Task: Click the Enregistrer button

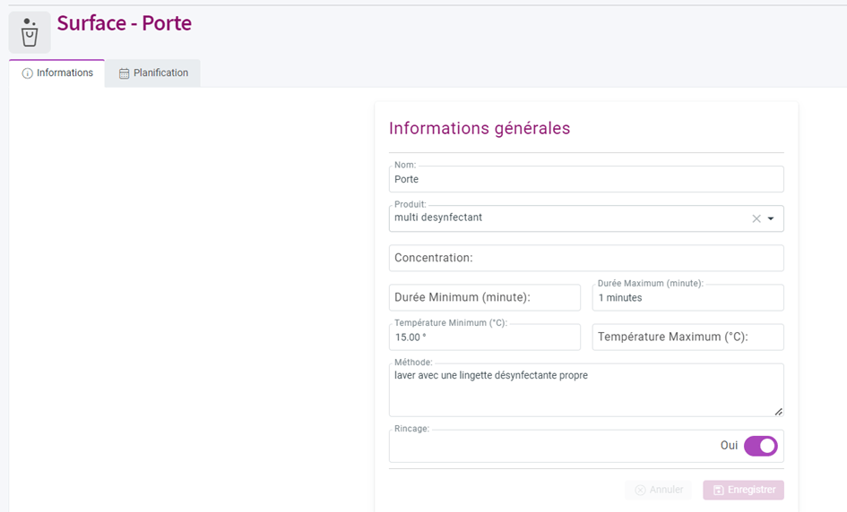Action: 743,490
